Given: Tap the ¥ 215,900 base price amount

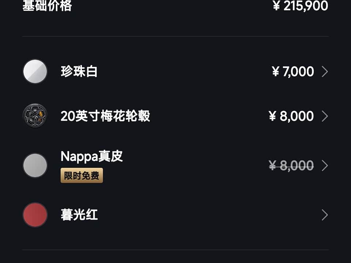Looking at the screenshot, I should click(x=301, y=5).
